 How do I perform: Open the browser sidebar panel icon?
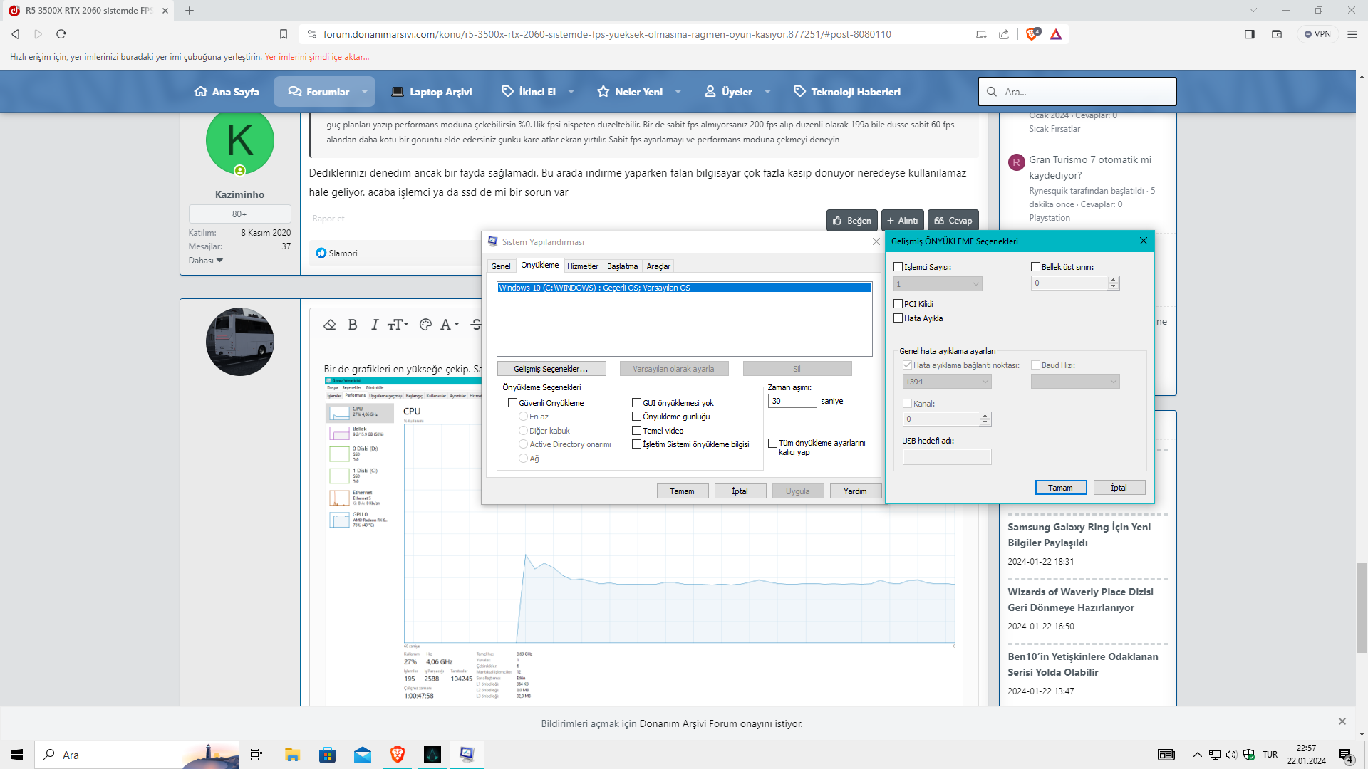(1249, 34)
